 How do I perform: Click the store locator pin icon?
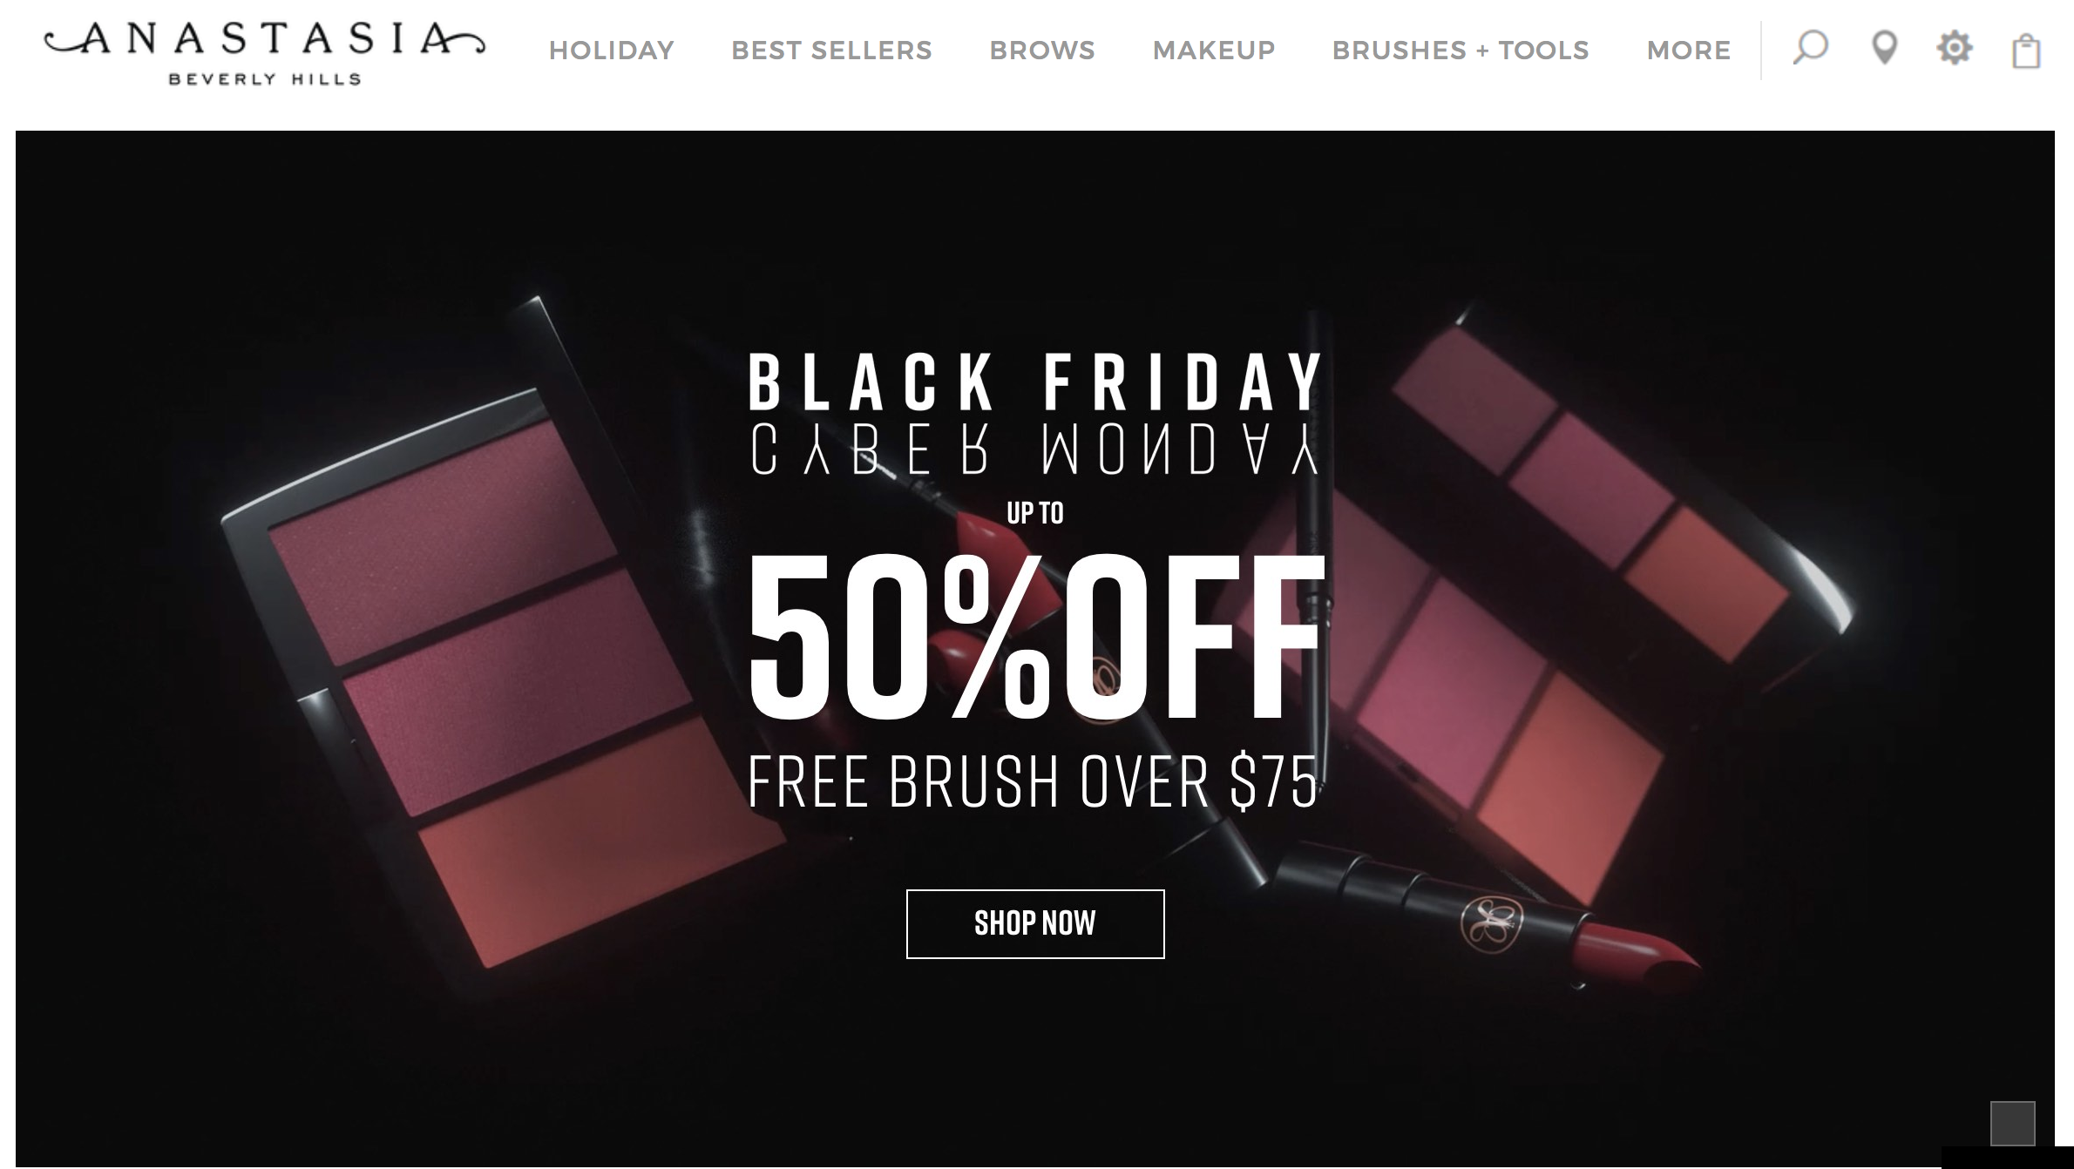tap(1884, 49)
